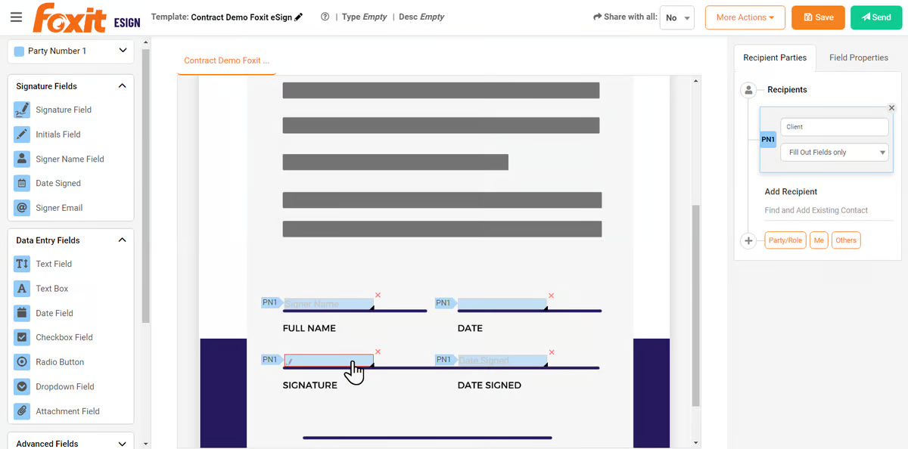The image size is (908, 449).
Task: Add the Radio Button field
Action: pos(22,362)
